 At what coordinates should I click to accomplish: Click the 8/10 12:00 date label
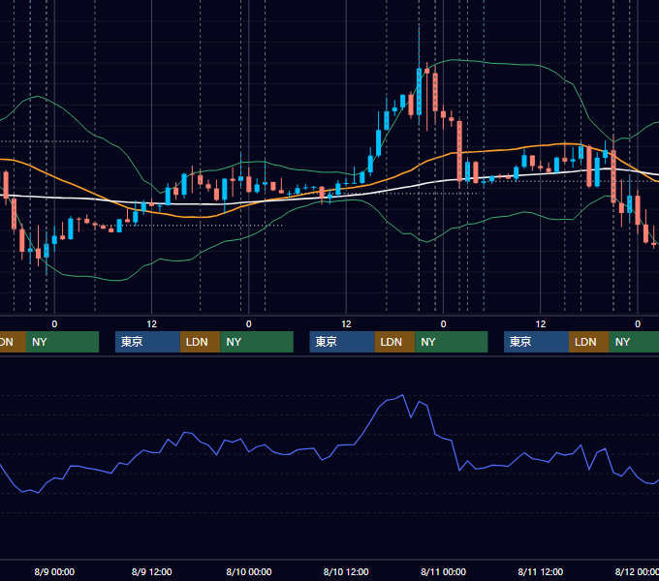tap(346, 571)
